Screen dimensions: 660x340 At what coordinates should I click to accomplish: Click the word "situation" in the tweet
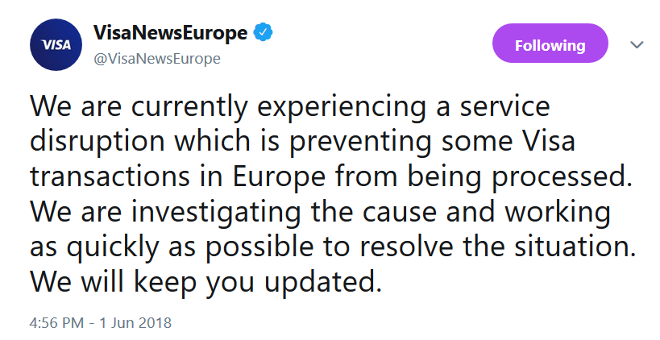click(x=572, y=247)
